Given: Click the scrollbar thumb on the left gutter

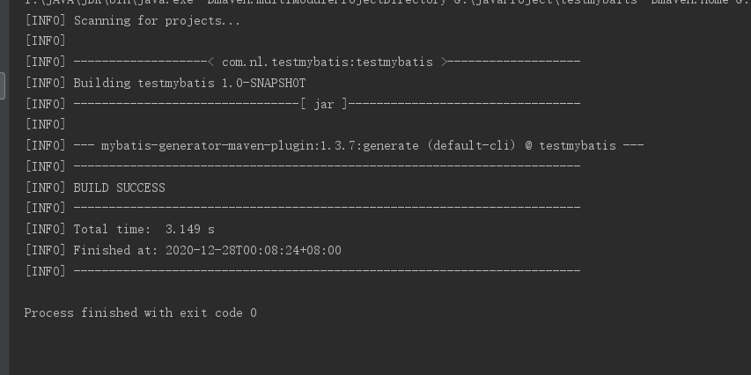Looking at the screenshot, I should (3, 85).
